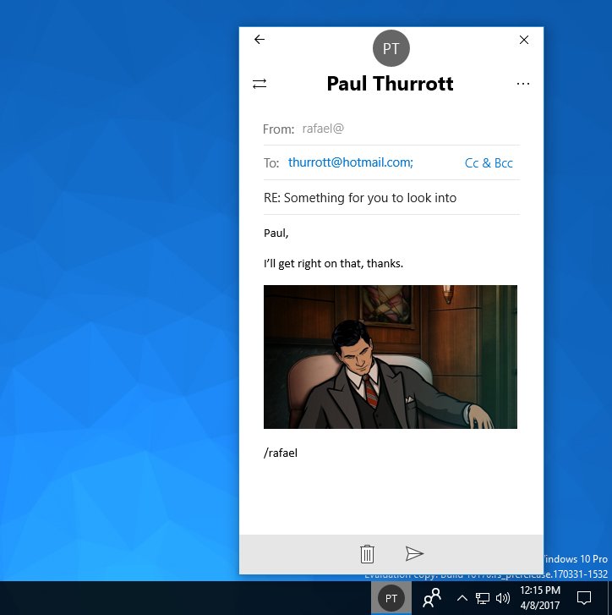
Task: Place cursor on 'I'll get right on that, thanks.'
Action: [x=333, y=263]
